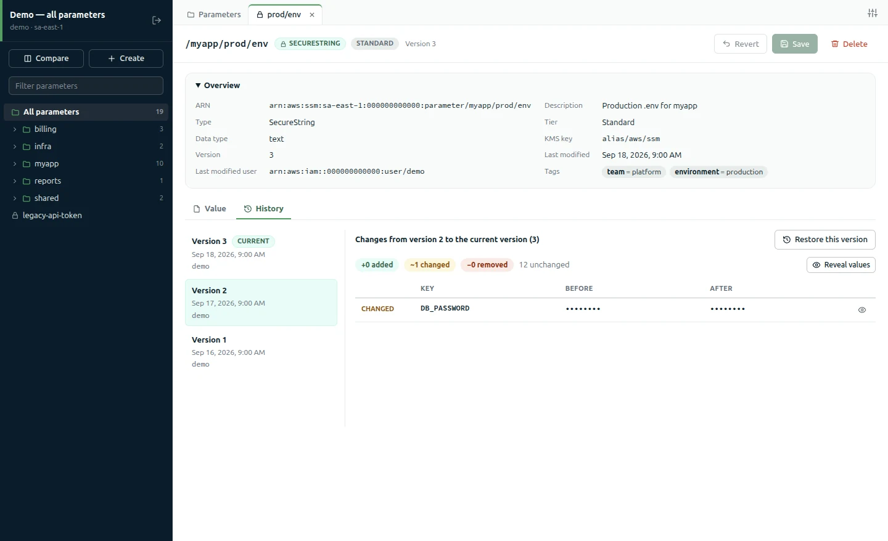Switch to the Parameters tab

[214, 15]
